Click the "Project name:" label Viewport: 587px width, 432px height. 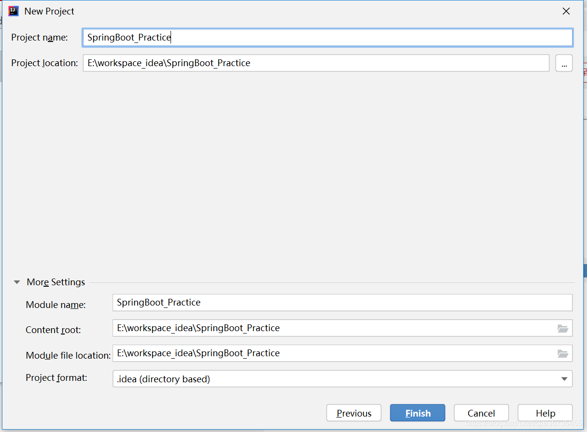[x=40, y=38]
